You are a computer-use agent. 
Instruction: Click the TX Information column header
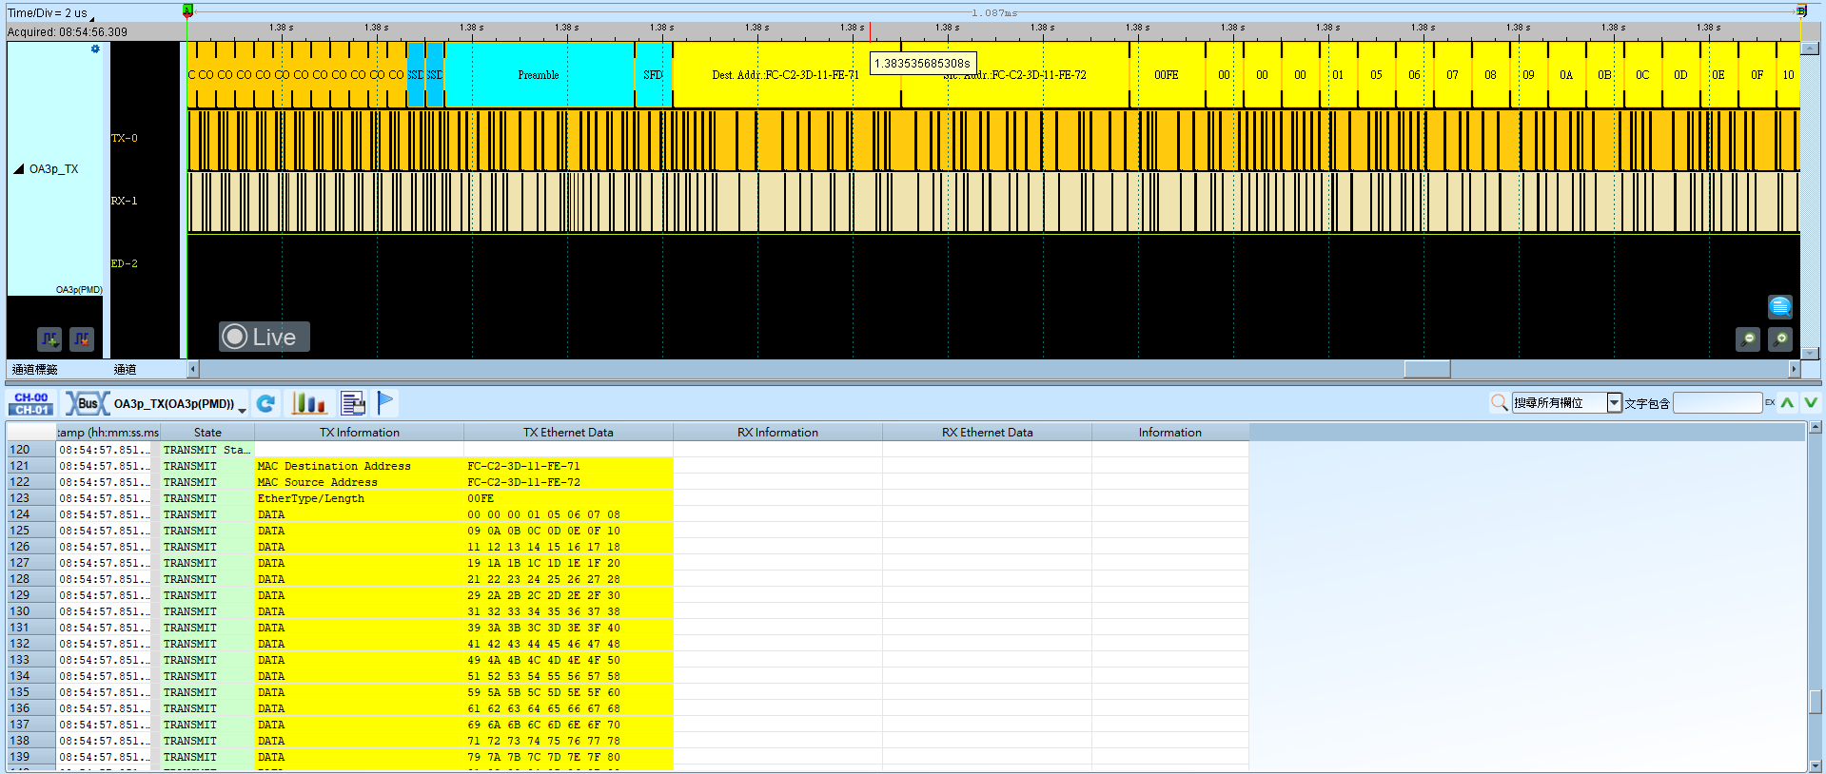(x=360, y=433)
